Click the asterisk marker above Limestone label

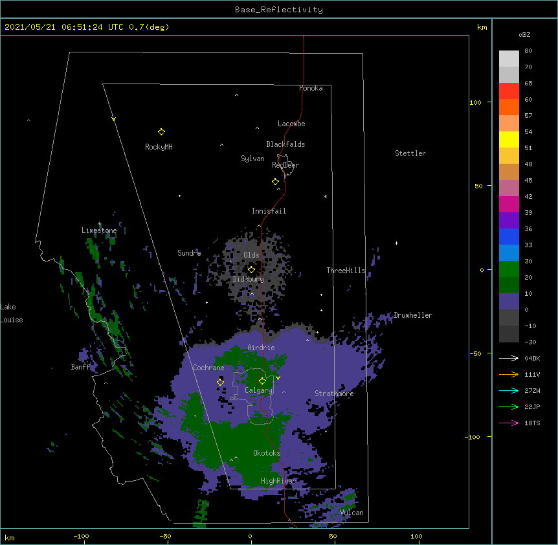[x=99, y=224]
